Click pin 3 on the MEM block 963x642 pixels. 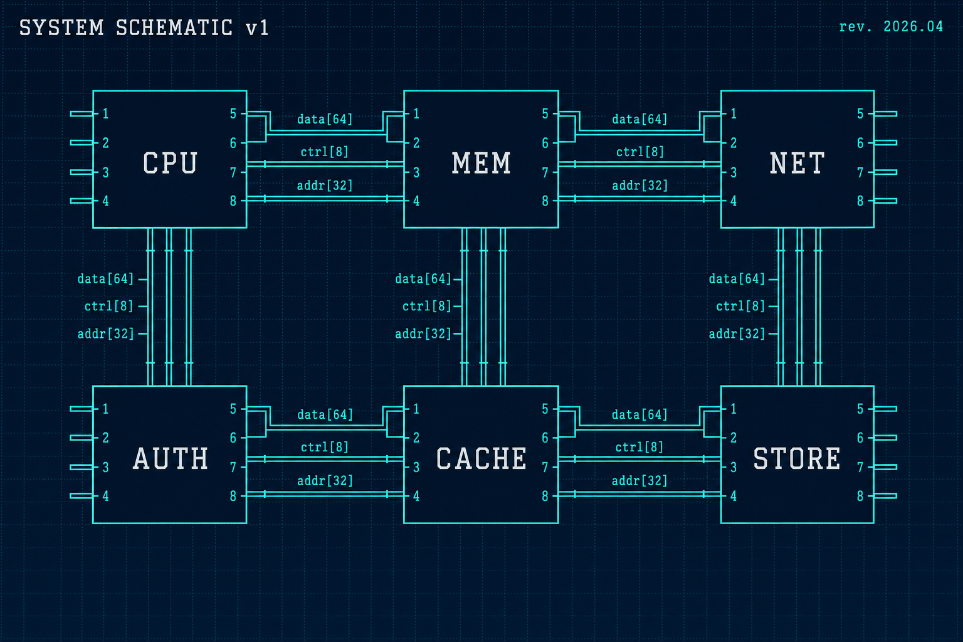tap(416, 172)
